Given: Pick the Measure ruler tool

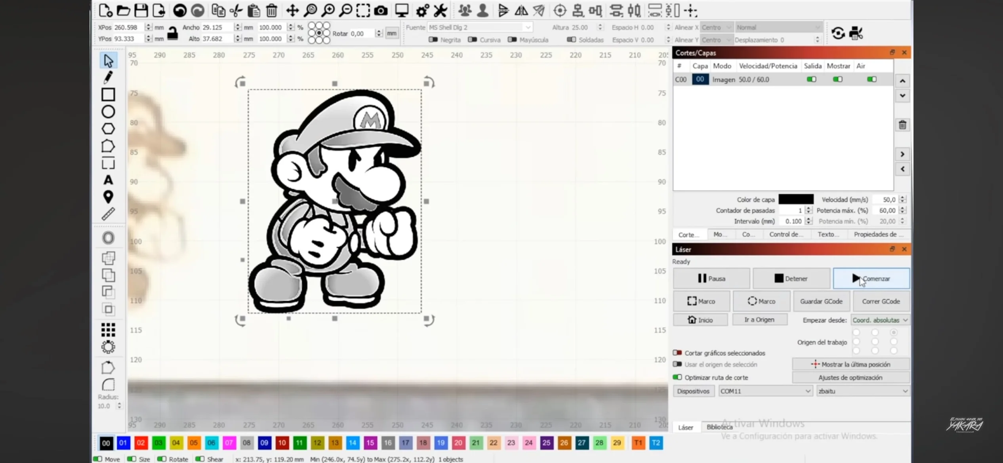Looking at the screenshot, I should (x=108, y=214).
